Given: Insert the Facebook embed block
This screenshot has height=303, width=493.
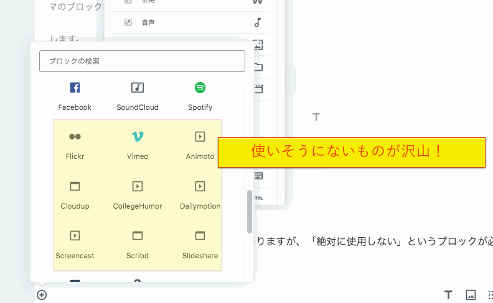Looking at the screenshot, I should 75,96.
